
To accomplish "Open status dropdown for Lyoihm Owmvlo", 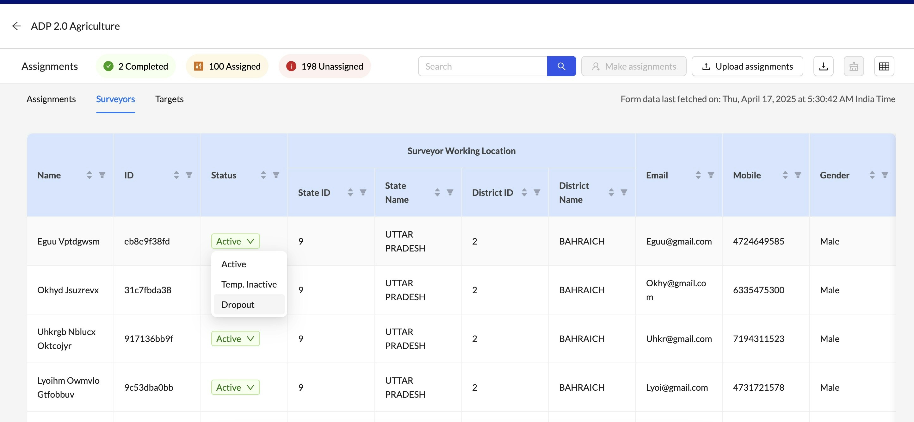I will tap(235, 387).
